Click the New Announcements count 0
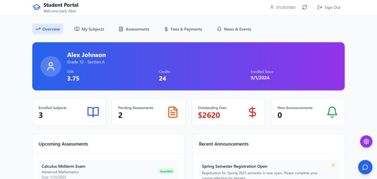Screen dimensions: 377x179 (x=280, y=115)
